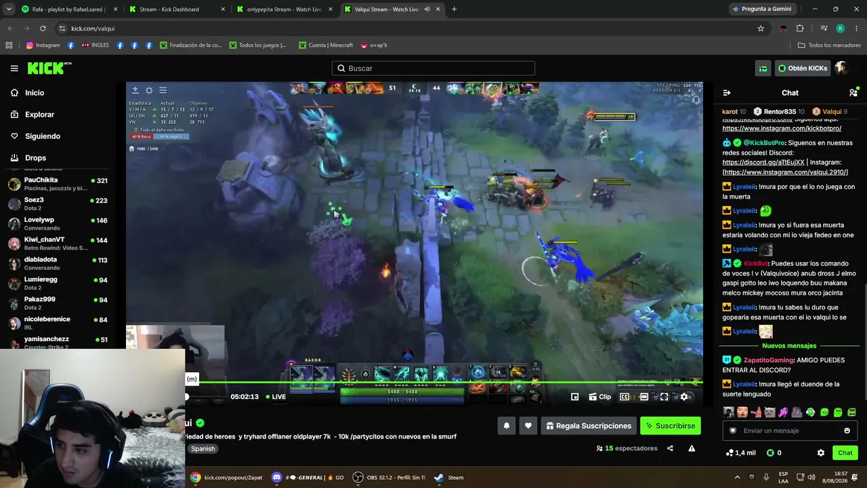Open the Instagram bookmark
The image size is (867, 488).
[x=43, y=45]
